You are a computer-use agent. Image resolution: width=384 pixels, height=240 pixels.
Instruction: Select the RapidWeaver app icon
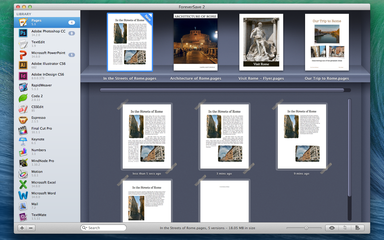[23, 87]
